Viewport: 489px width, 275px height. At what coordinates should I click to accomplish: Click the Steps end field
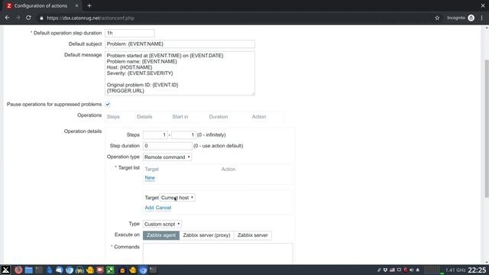click(183, 135)
